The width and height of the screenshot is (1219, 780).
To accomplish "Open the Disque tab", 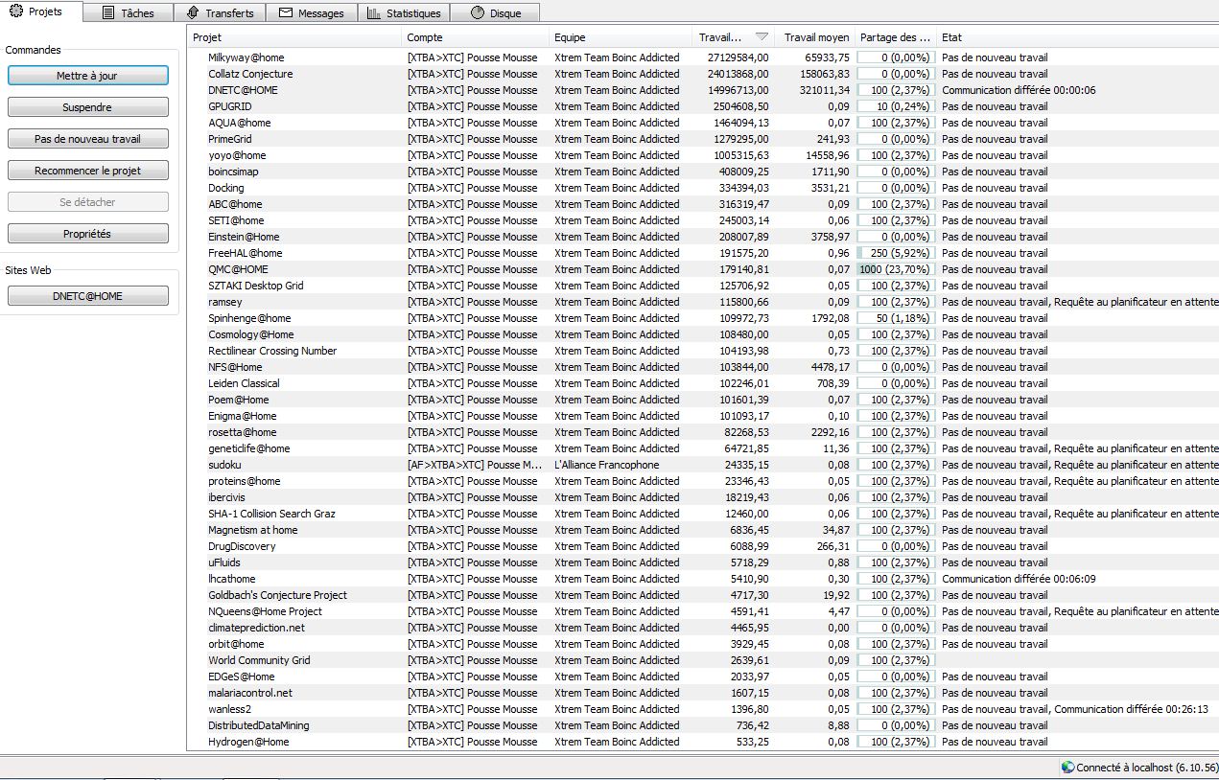I will tap(494, 12).
